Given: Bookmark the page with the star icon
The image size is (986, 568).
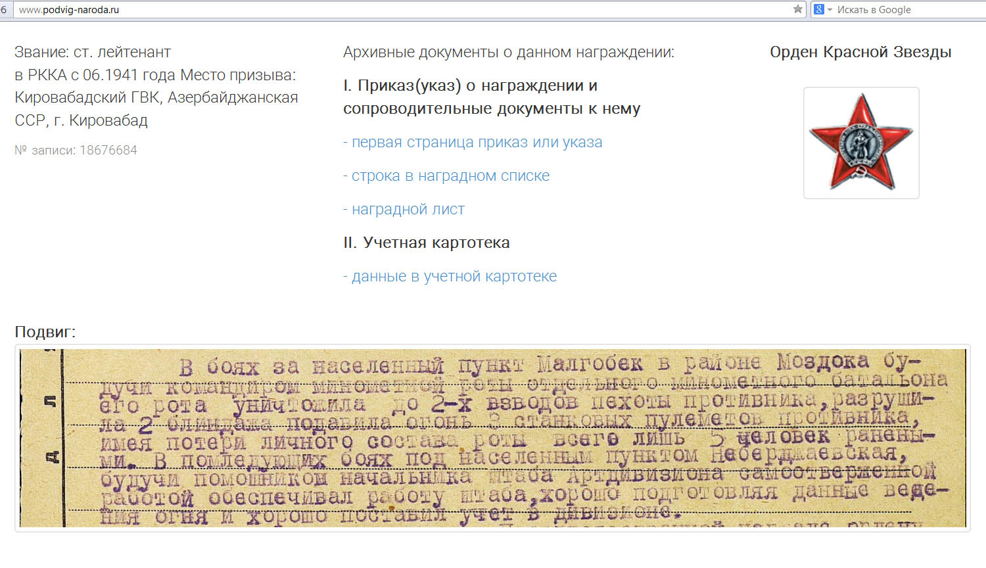Looking at the screenshot, I should pyautogui.click(x=797, y=9).
